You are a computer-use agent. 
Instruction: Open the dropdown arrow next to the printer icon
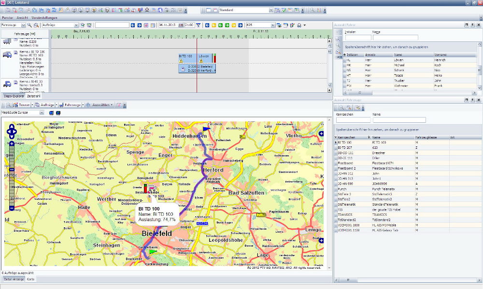click(x=305, y=25)
